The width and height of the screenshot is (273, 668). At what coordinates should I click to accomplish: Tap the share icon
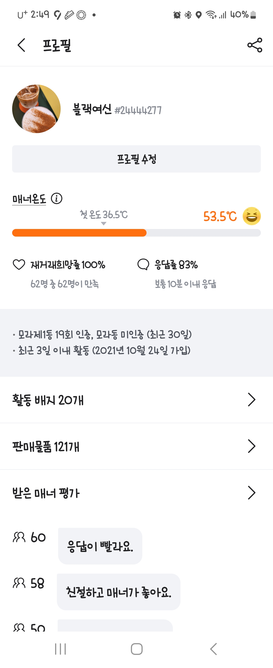[x=255, y=45]
